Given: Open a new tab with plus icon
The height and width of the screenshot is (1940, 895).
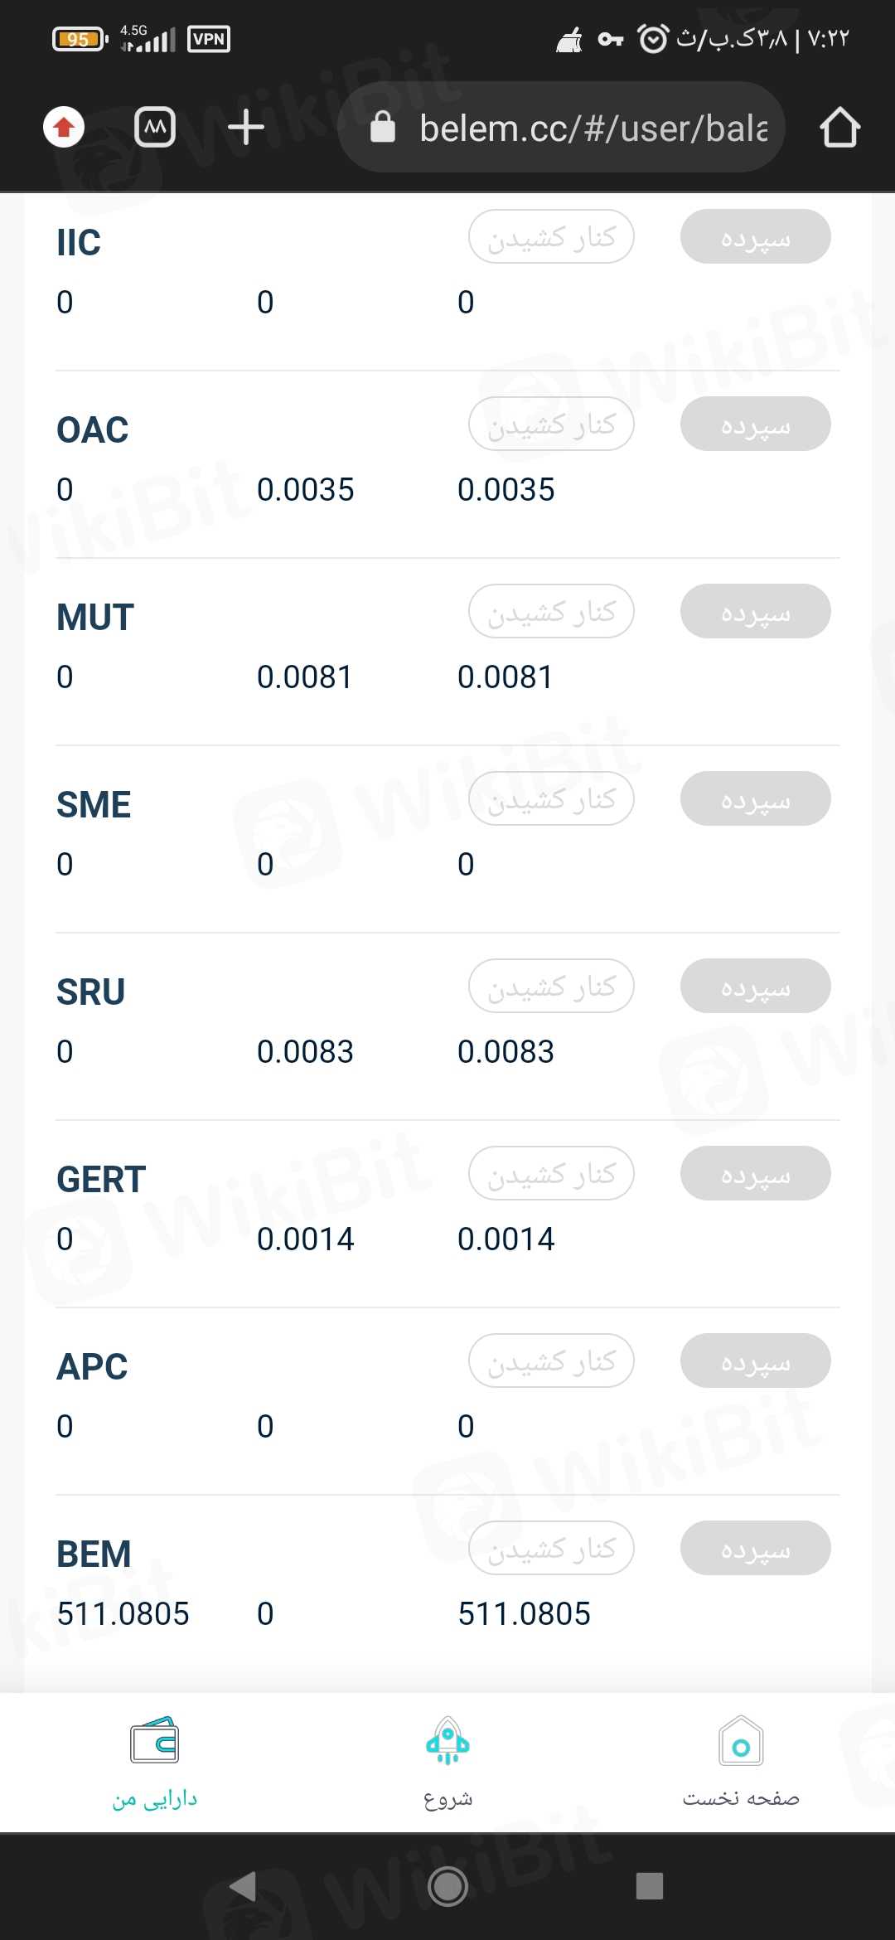Looking at the screenshot, I should (x=245, y=128).
